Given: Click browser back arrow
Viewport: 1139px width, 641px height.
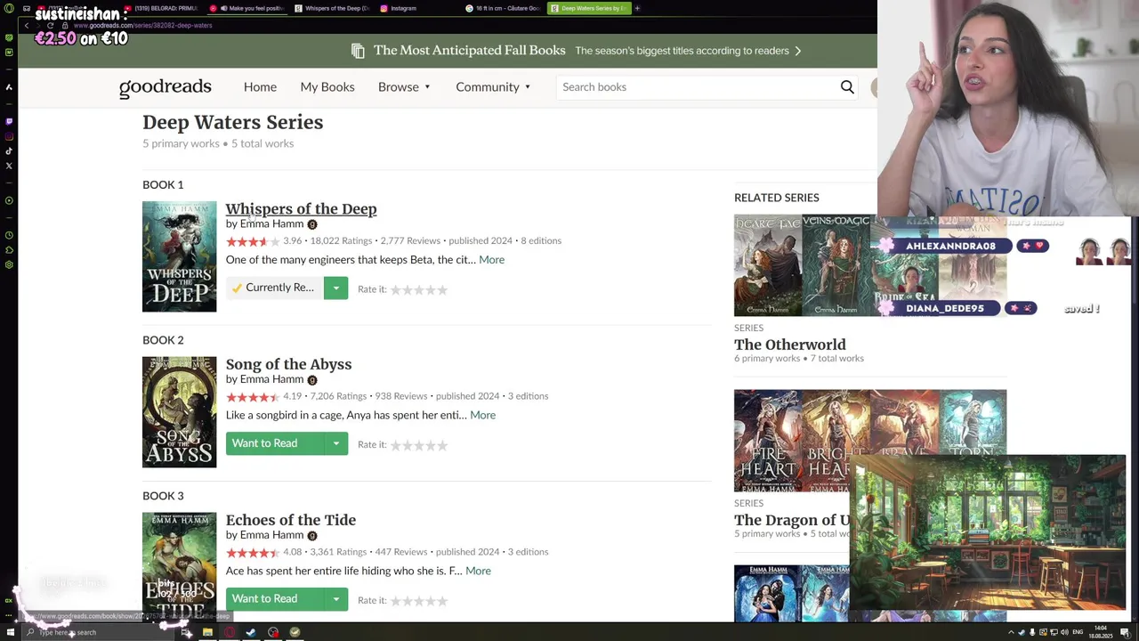Looking at the screenshot, I should tap(27, 25).
